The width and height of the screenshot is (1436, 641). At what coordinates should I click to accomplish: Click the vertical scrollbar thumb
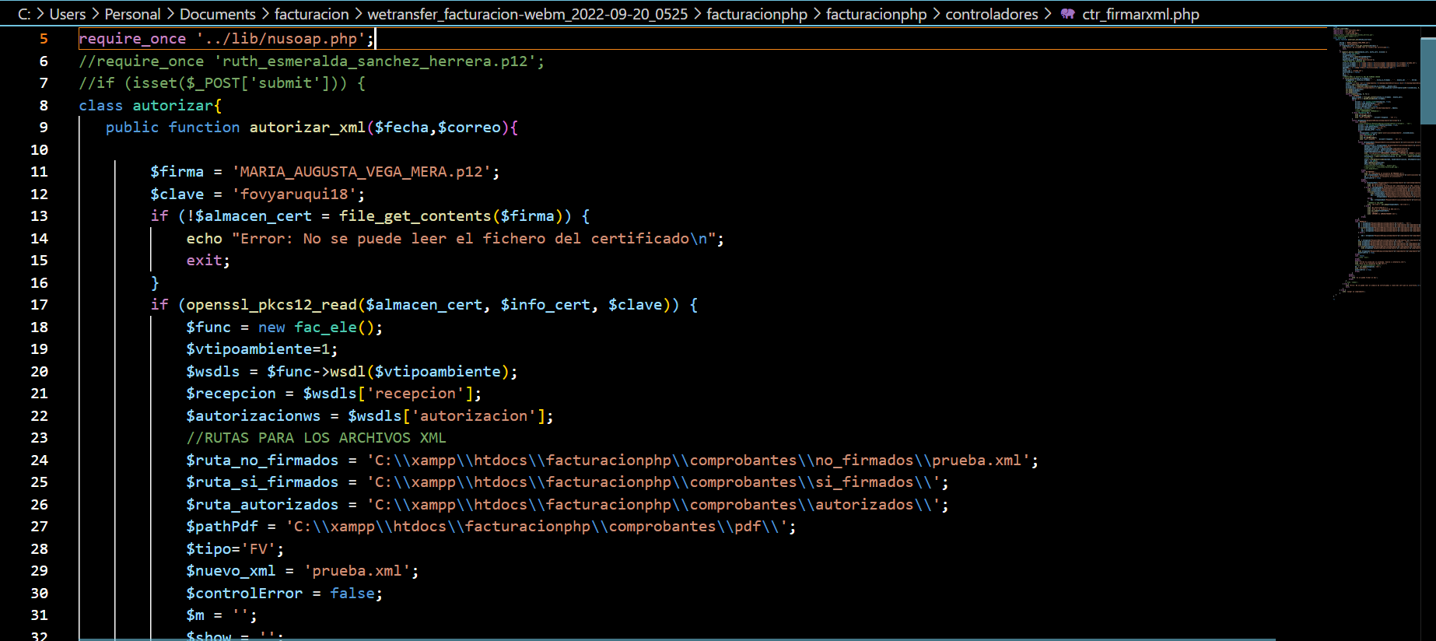(1428, 81)
